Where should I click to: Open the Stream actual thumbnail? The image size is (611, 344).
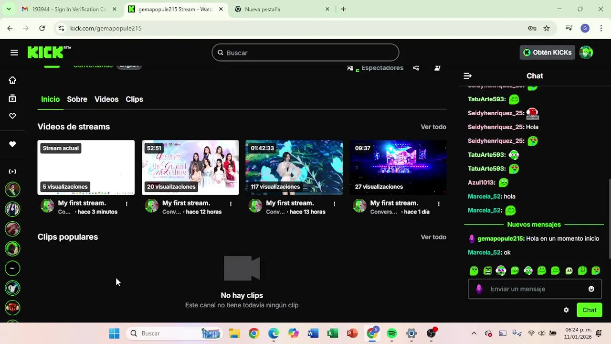86,167
